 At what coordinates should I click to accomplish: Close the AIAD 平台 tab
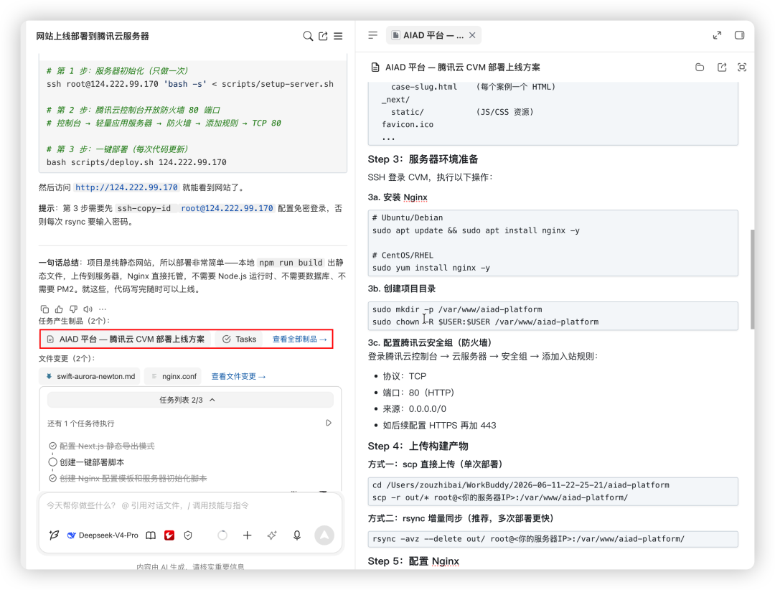point(472,35)
